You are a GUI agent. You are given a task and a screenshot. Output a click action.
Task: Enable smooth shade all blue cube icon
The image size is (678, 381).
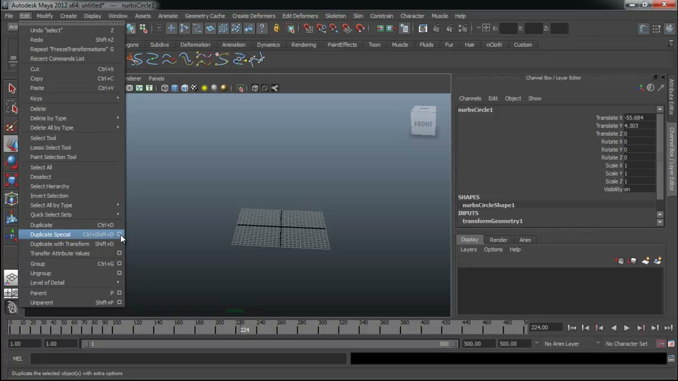click(x=175, y=88)
